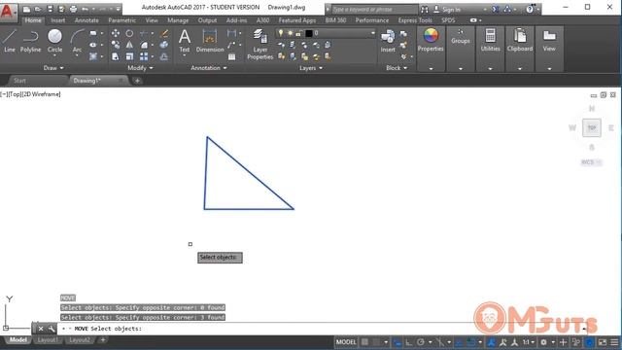Viewport: 622px width, 350px height.
Task: Select the Copy tool in Modify
Action: (116, 45)
